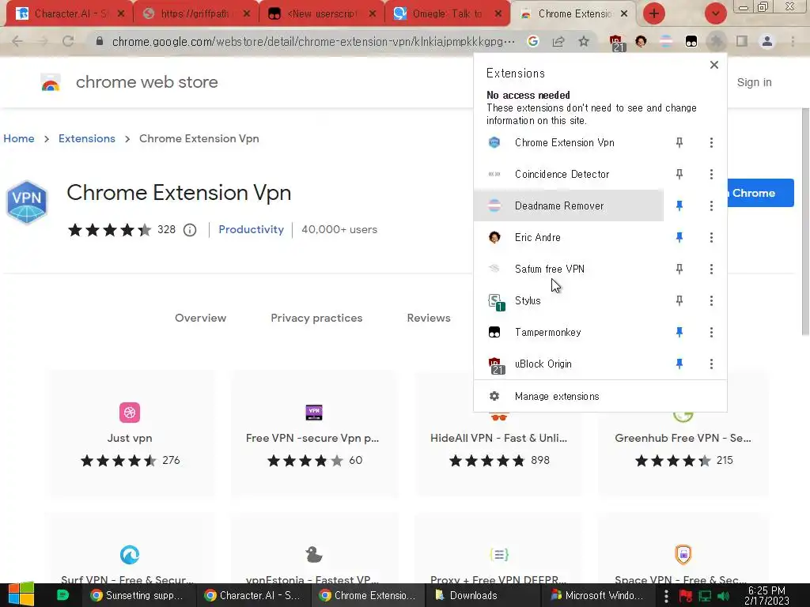Click the Tampermonkey toolbar icon

pyautogui.click(x=691, y=41)
